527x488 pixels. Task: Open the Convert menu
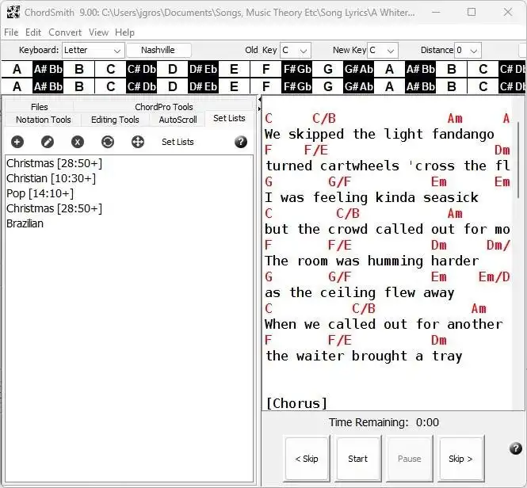pos(65,32)
